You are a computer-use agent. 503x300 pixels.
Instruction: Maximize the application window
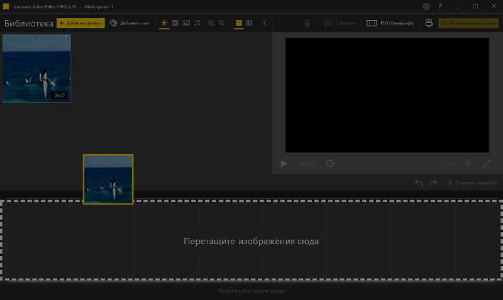(475, 6)
